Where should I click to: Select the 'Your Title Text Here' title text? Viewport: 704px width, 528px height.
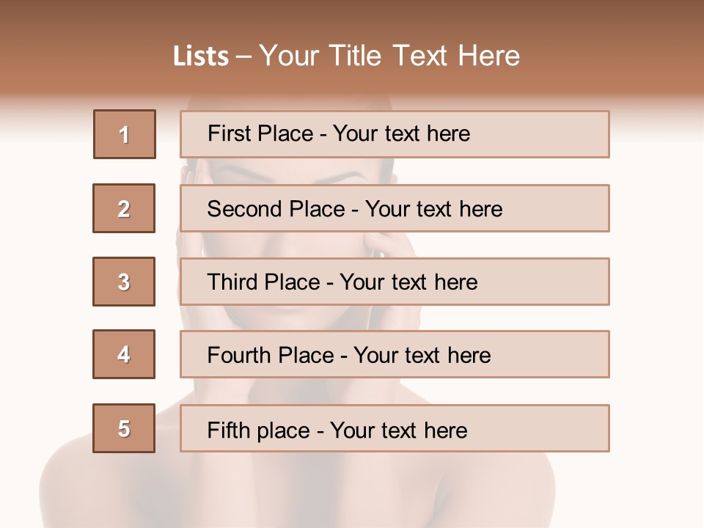[x=389, y=56]
